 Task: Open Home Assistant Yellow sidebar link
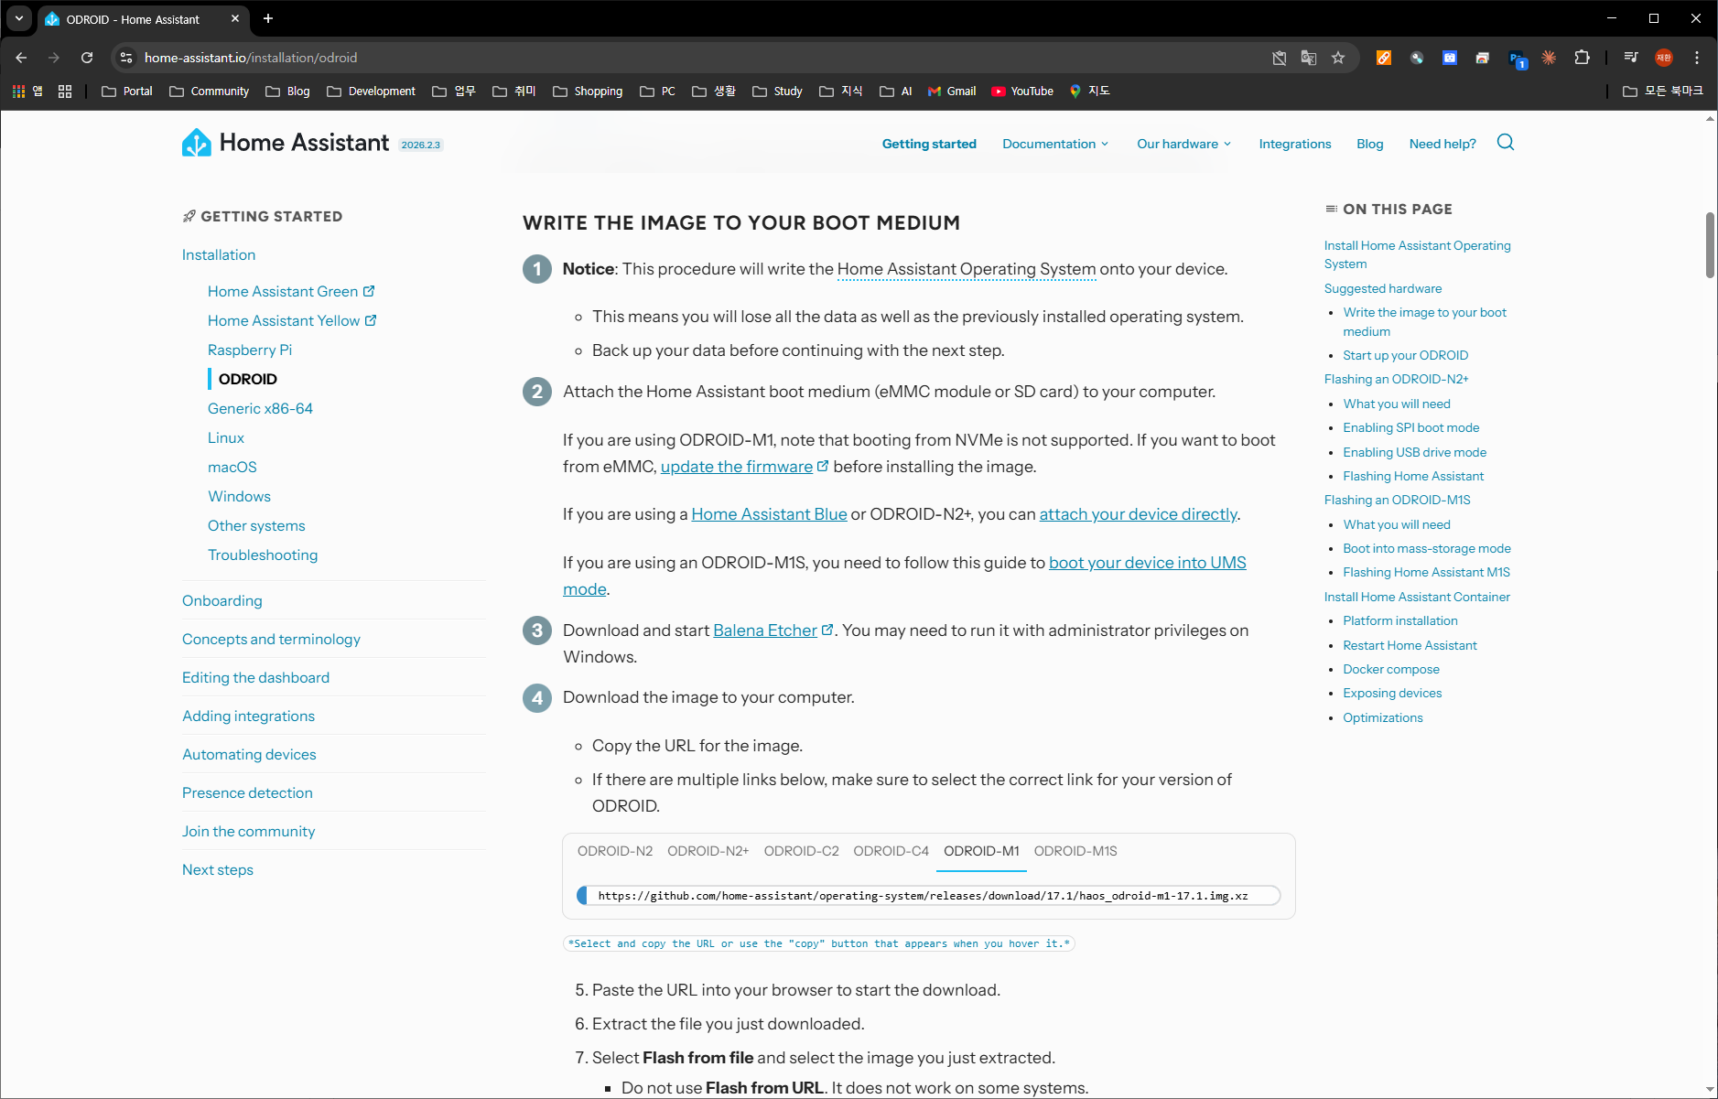(x=292, y=320)
